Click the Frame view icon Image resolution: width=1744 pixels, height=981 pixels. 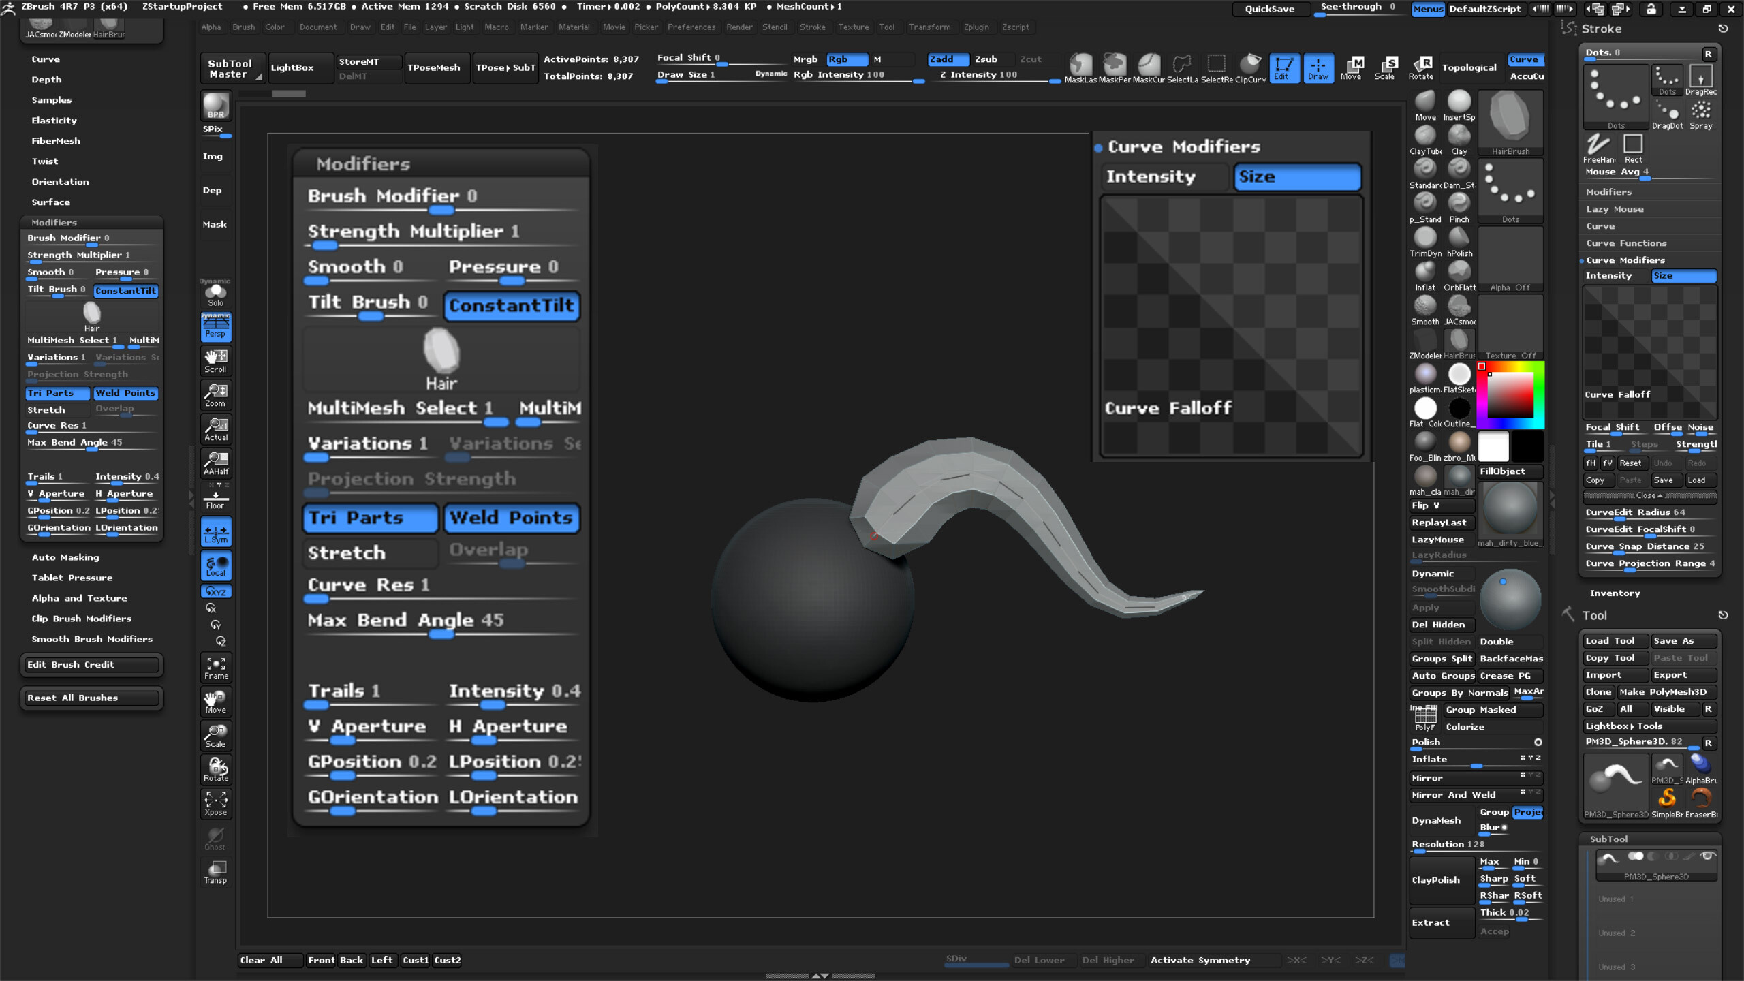216,668
